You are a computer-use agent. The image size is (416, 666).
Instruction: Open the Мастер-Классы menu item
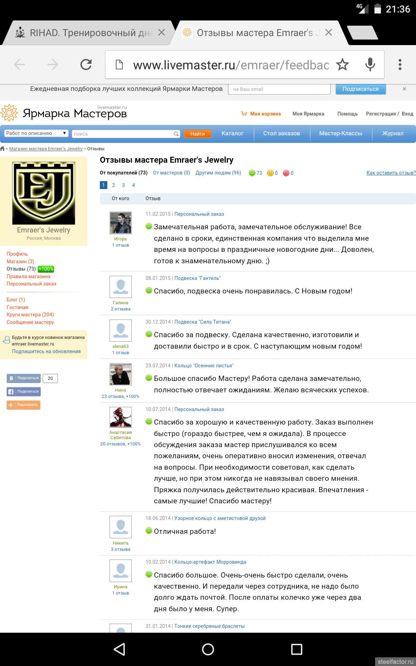pos(340,134)
